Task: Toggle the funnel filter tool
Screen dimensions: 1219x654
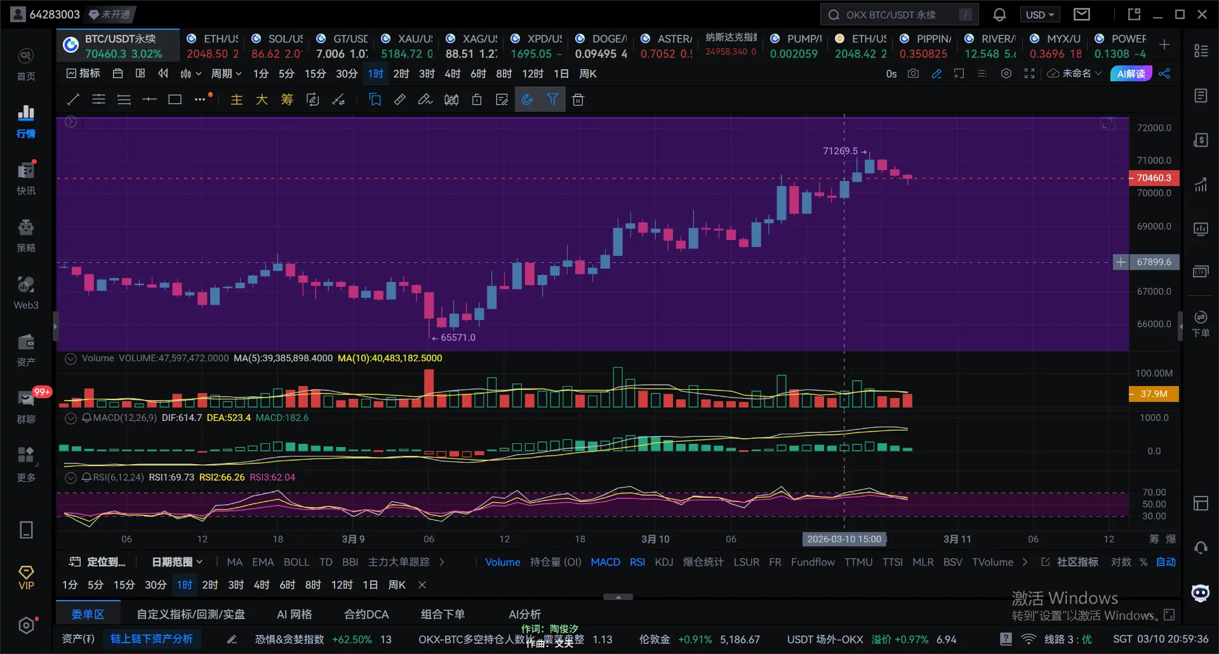Action: pos(552,100)
